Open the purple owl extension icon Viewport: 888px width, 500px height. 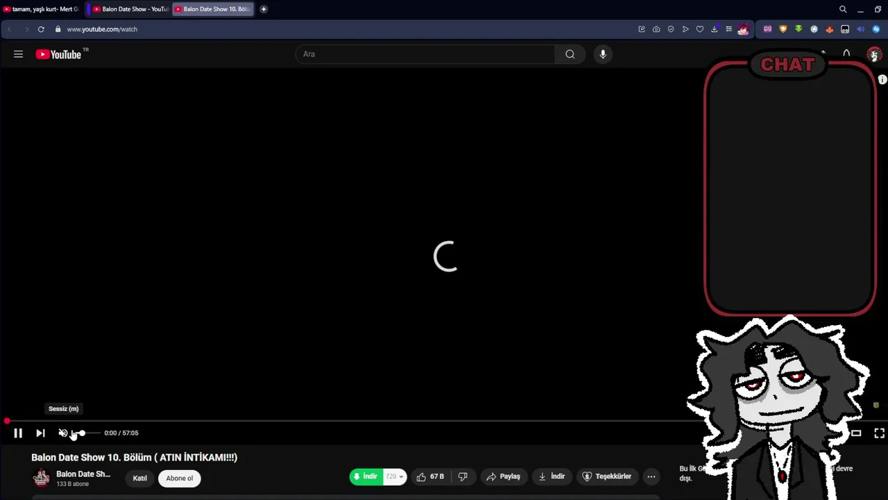(767, 29)
